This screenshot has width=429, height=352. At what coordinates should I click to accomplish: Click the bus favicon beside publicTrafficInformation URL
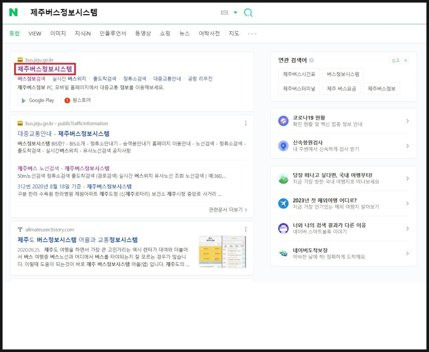[x=20, y=123]
